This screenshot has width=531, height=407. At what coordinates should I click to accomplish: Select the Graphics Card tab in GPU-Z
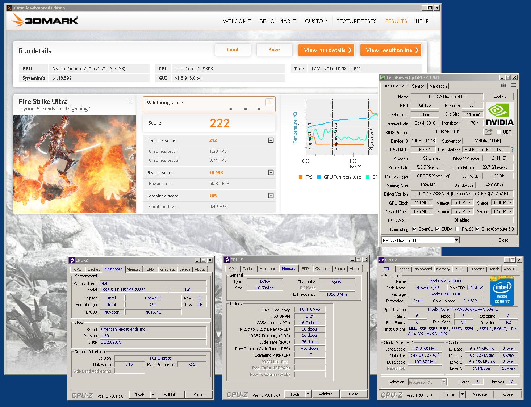395,85
